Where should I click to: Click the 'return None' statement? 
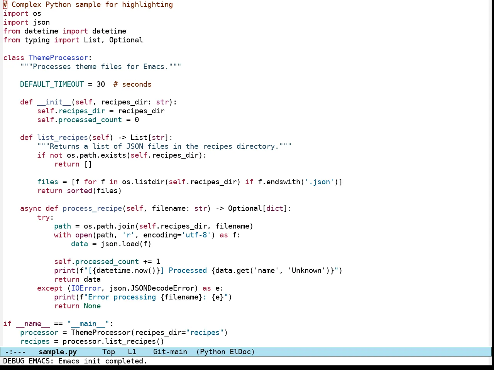(77, 306)
